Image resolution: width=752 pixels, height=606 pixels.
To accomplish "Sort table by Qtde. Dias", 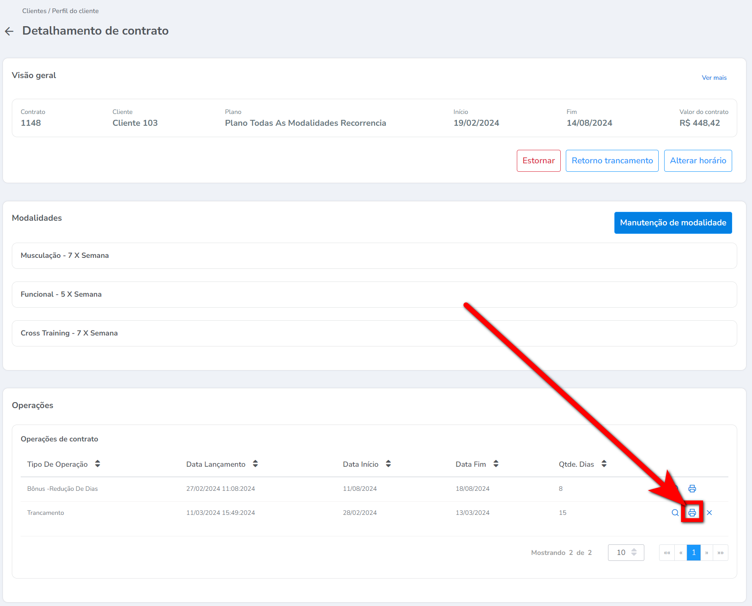I will point(604,464).
